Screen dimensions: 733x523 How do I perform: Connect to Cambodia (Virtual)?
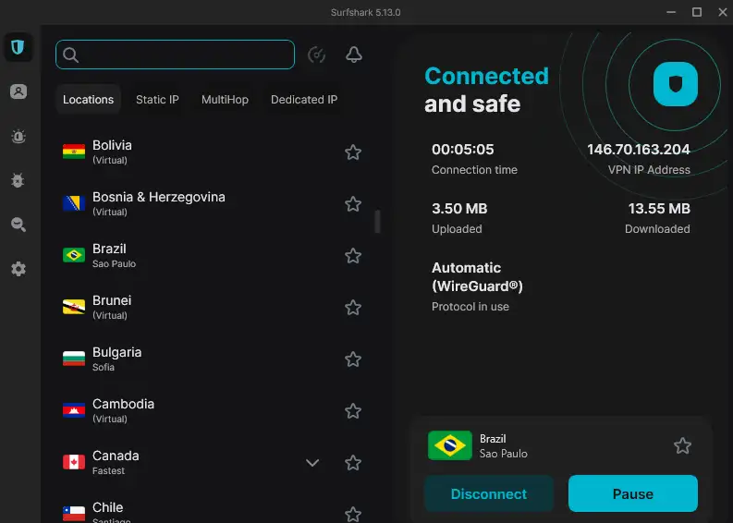click(213, 411)
